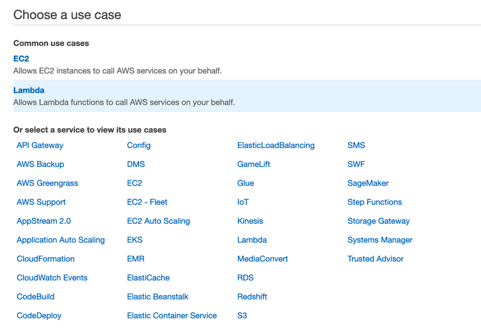Open AWS Greengrass use cases
481x331 pixels.
(47, 183)
